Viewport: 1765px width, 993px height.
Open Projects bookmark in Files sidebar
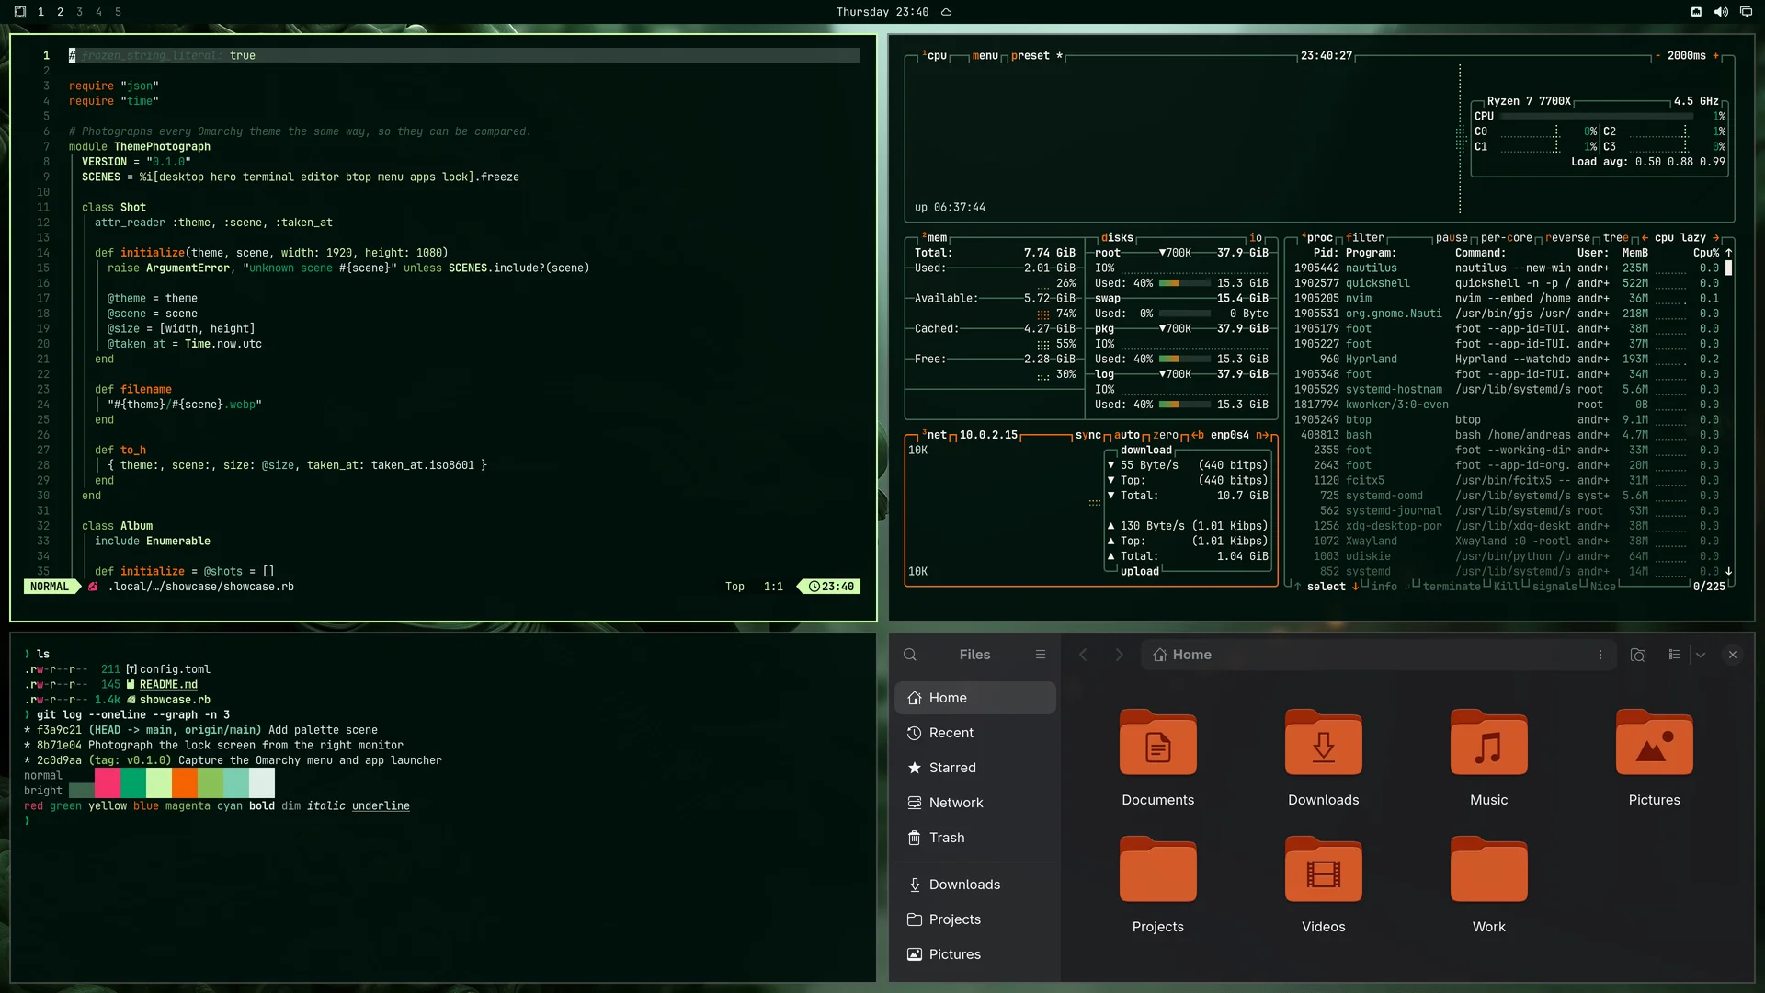tap(975, 919)
